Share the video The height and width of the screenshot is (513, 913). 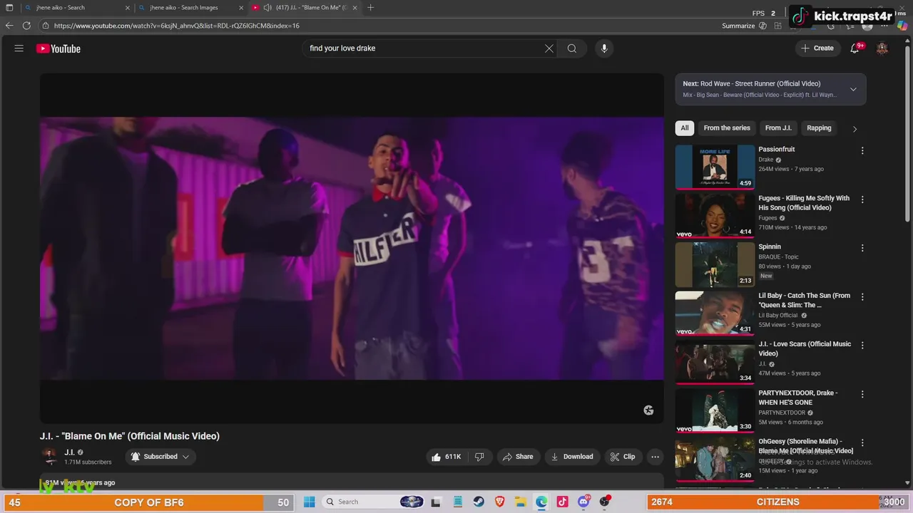517,457
